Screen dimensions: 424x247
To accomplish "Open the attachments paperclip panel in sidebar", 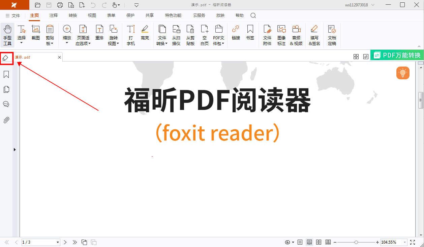I will click(6, 120).
